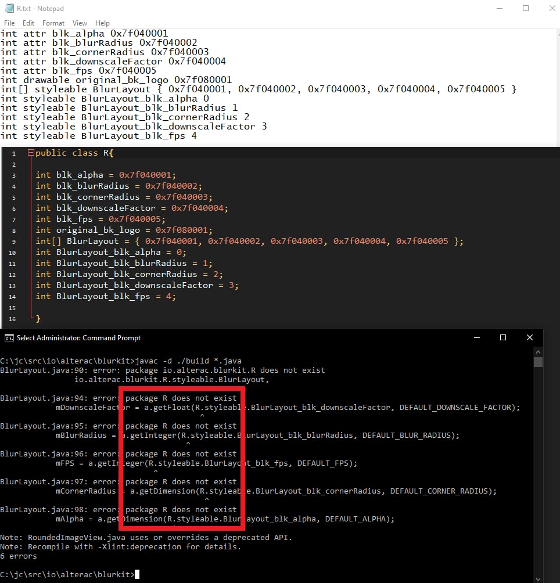Click 'mFPS = a.getInteger' line in Command Prompt

(206, 463)
